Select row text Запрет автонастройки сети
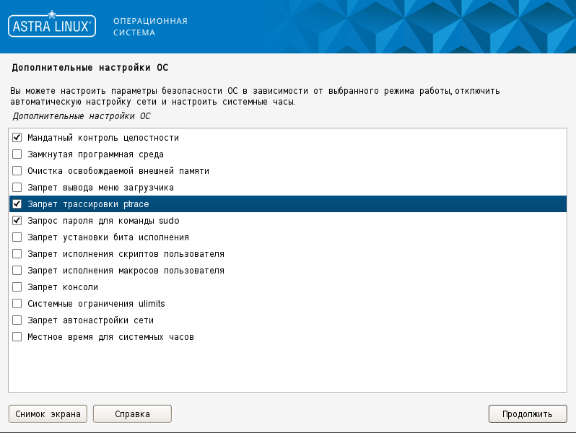 pyautogui.click(x=91, y=320)
